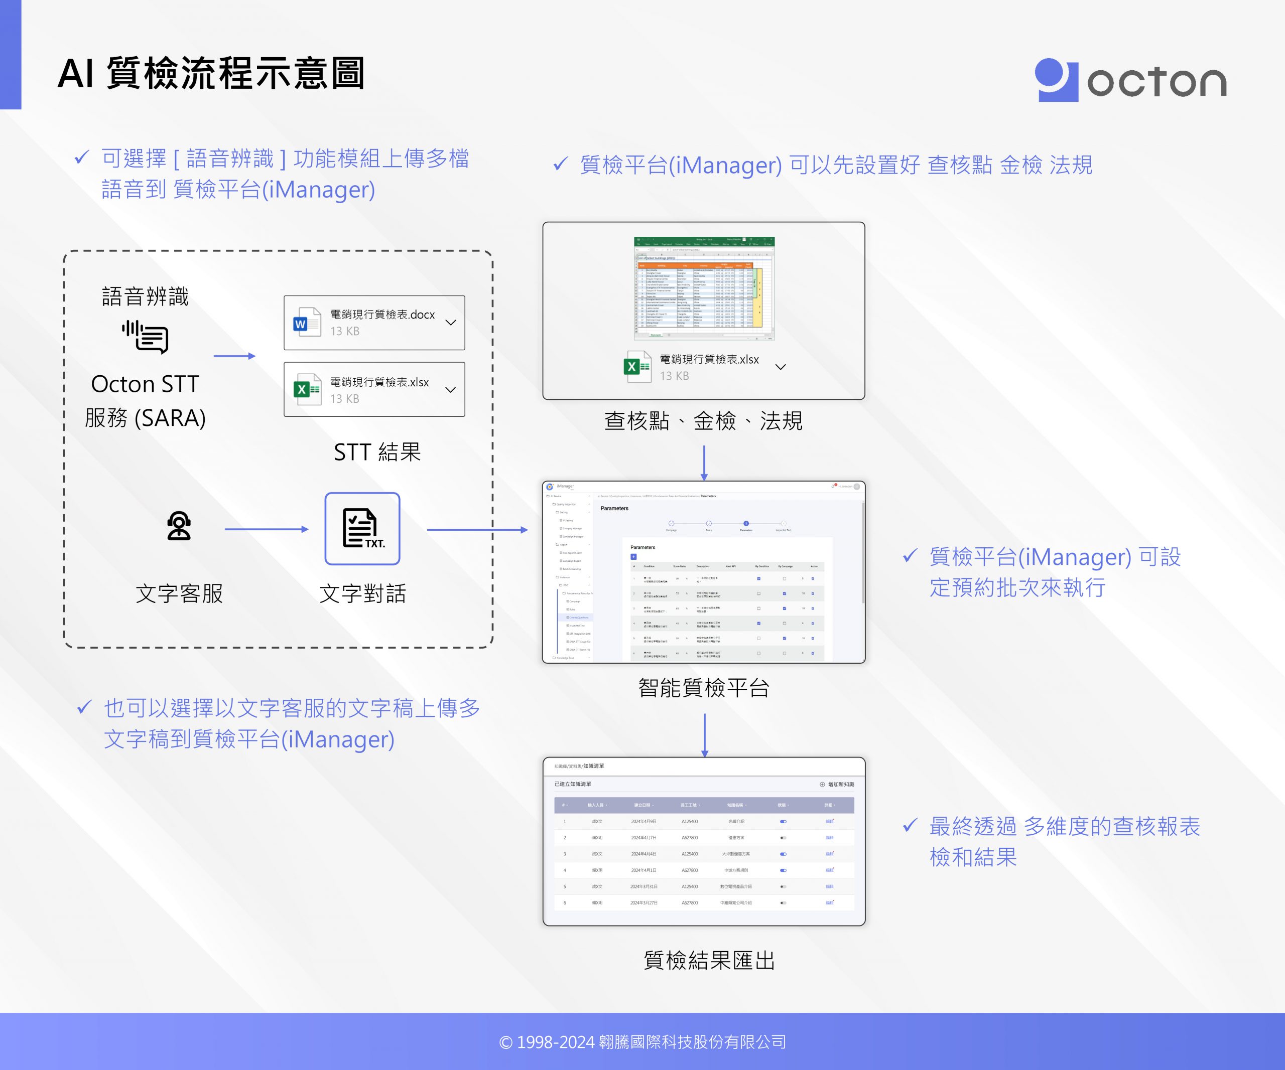Delete parameter row 5 with its trash icon

pyautogui.click(x=813, y=638)
